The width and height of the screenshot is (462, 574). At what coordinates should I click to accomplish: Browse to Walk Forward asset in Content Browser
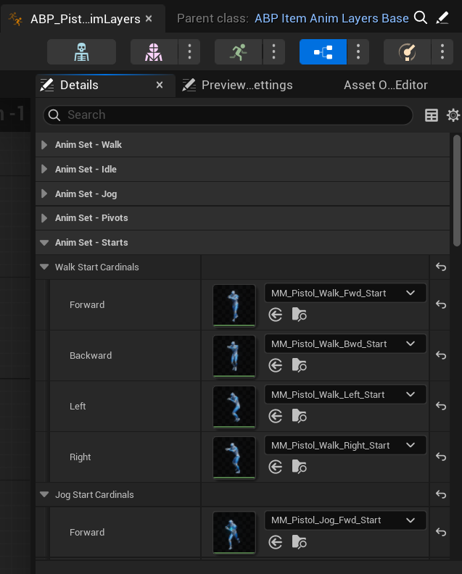299,315
